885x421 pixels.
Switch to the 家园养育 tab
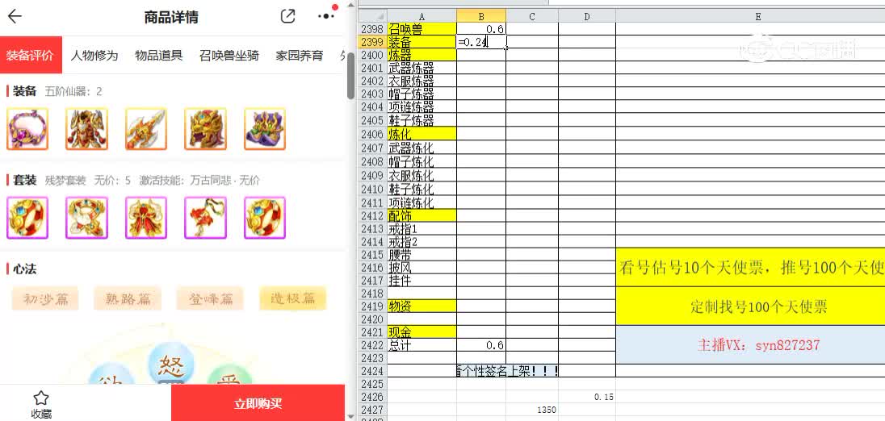coord(299,55)
